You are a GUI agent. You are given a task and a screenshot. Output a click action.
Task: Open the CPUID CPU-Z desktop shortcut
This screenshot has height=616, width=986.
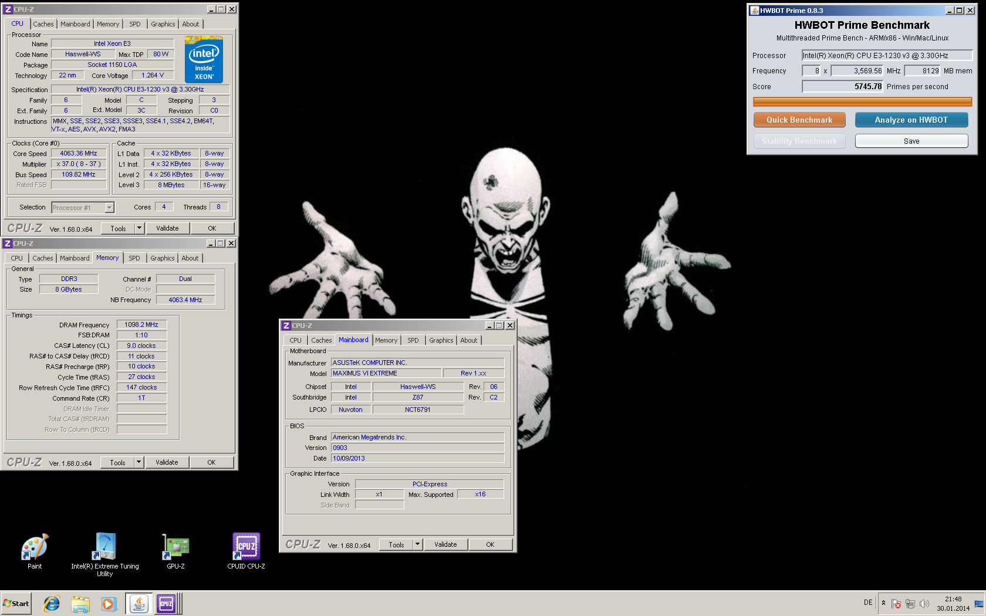246,551
